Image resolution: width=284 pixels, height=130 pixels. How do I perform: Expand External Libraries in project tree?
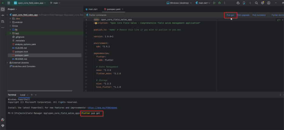click(7, 63)
